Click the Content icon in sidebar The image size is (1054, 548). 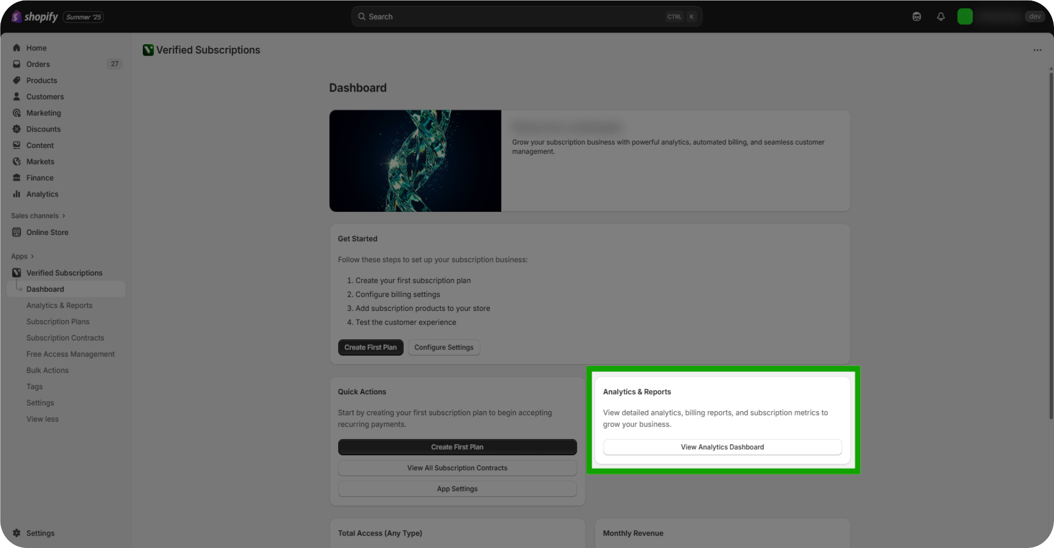coord(16,145)
